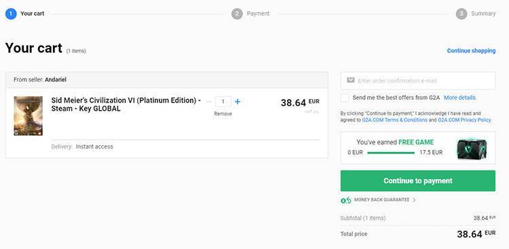509x249 pixels.
Task: Open the Continue shopping link
Action: tap(471, 51)
